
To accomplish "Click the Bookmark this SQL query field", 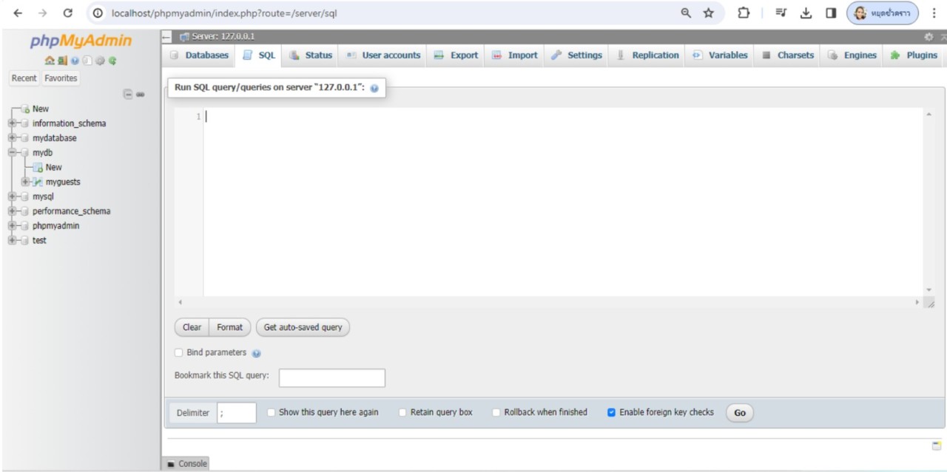I will click(x=331, y=378).
